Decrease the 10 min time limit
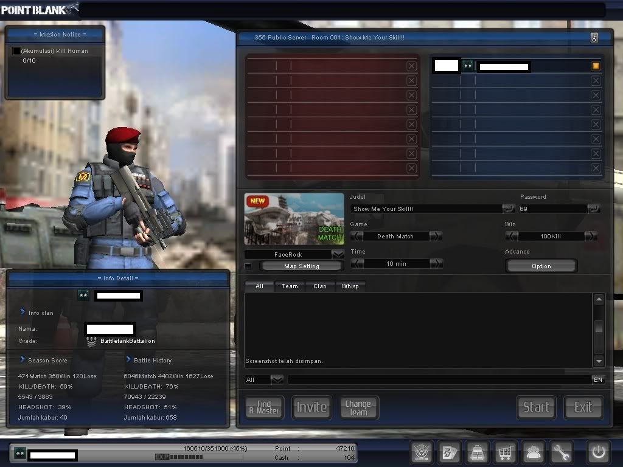Viewport: 623px width, 467px height. [358, 264]
